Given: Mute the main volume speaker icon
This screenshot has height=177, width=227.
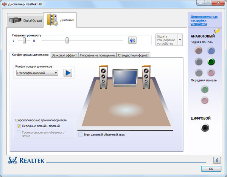Looking at the screenshot, I should click(132, 40).
